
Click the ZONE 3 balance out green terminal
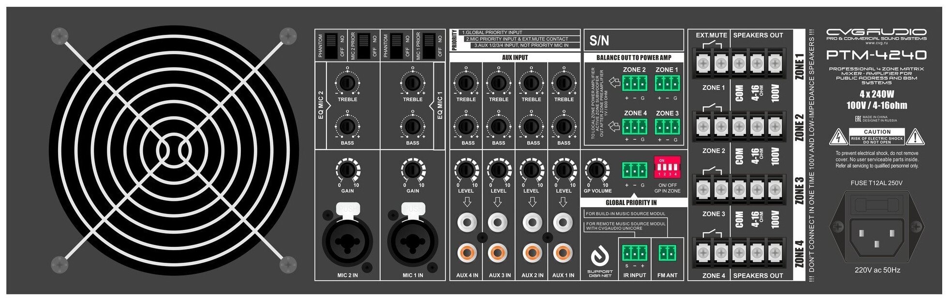(x=667, y=127)
